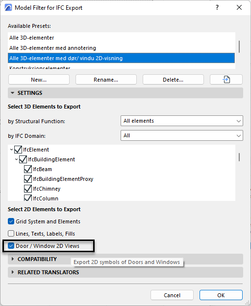The width and height of the screenshot is (251, 306).
Task: Click the Rename... button
Action: click(106, 79)
